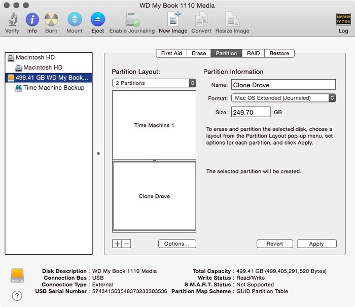Click the Mount toolbar icon
Image resolution: width=355 pixels, height=307 pixels.
[x=75, y=19]
